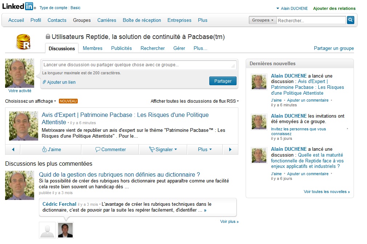Click J'aime under the maturité fonctionnelle news item
This screenshot has width=367, height=244.
[276, 174]
